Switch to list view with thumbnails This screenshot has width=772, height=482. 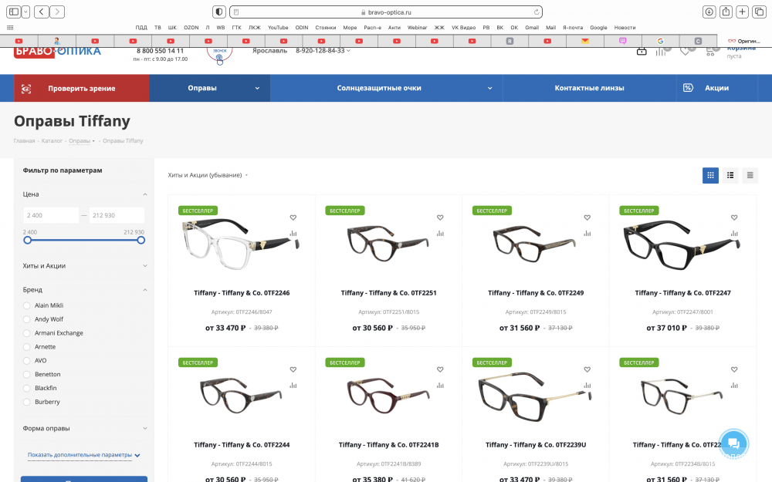[x=730, y=175]
